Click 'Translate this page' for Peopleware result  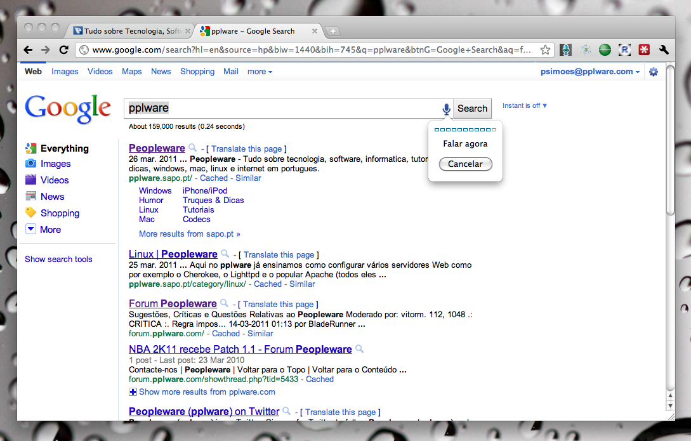pos(246,149)
